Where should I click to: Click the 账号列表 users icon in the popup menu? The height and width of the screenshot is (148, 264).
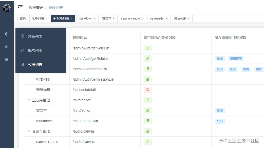point(22,50)
